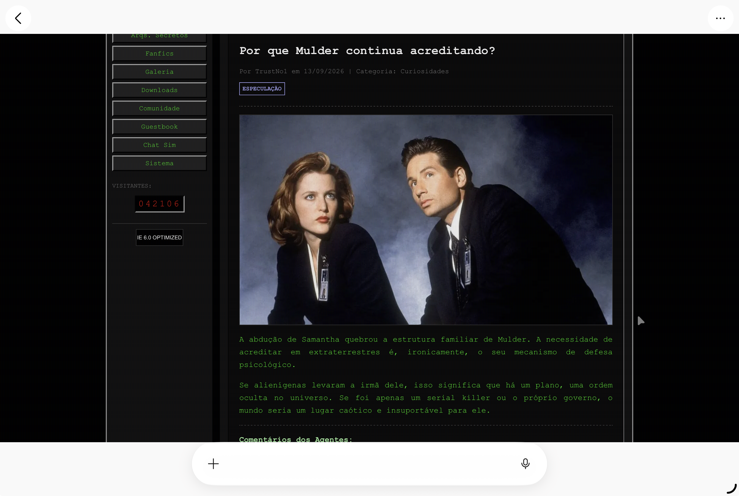
Task: Go back using the top-left arrow
Action: click(x=18, y=18)
